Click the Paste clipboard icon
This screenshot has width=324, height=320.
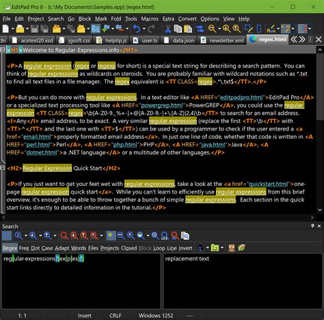(x=188, y=29)
